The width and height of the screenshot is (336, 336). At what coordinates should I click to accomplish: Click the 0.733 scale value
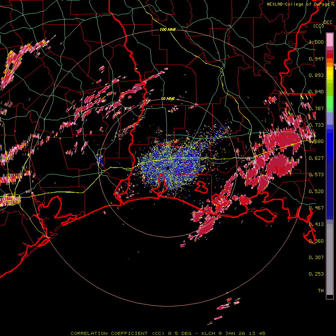pos(316,125)
